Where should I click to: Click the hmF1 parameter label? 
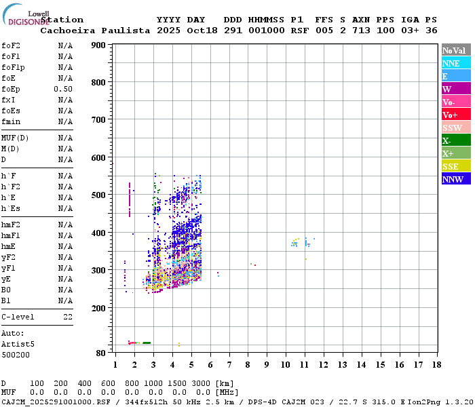(x=11, y=236)
